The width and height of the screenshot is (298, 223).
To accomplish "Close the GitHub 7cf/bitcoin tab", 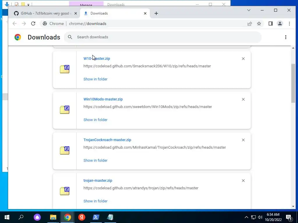I will (x=75, y=13).
